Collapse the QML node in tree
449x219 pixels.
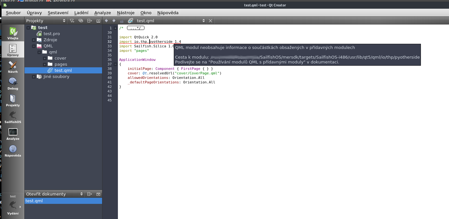coord(34,46)
